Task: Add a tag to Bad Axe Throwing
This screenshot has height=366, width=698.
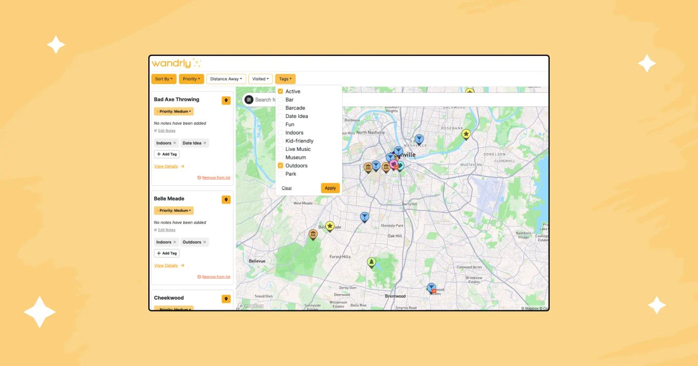Action: click(167, 154)
